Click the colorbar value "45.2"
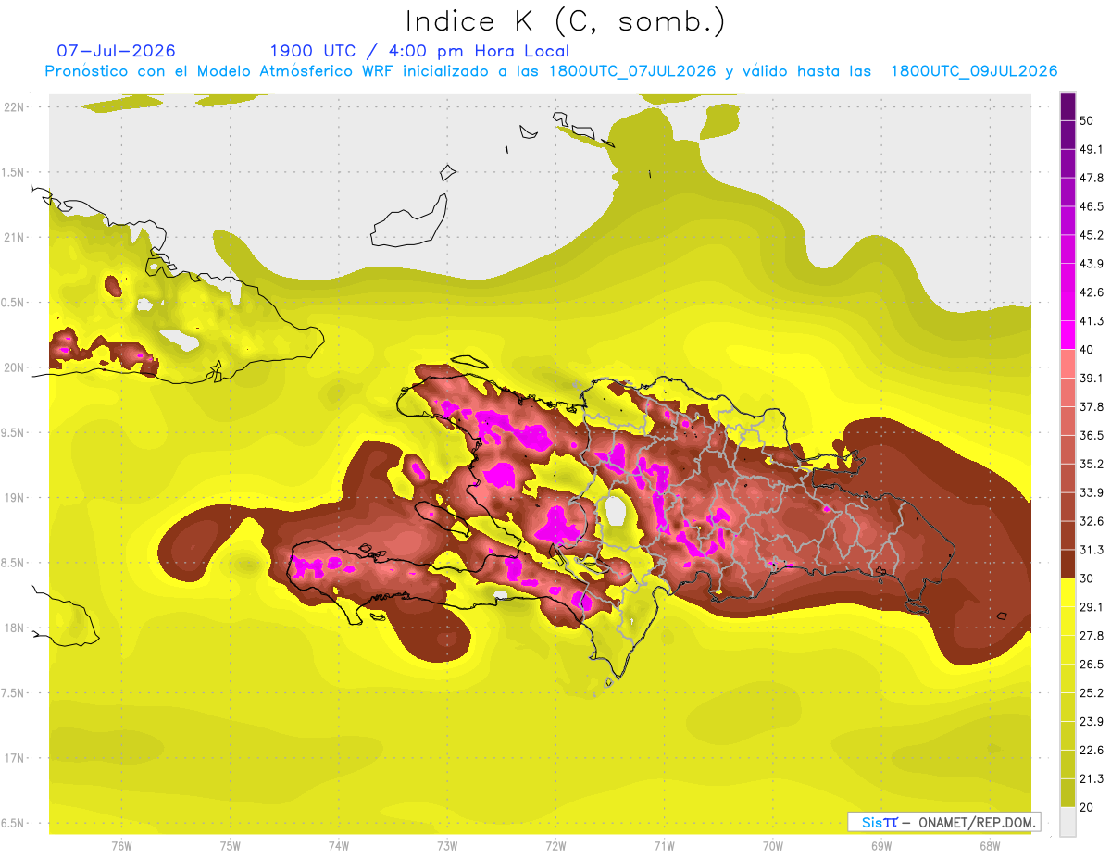 (1091, 235)
